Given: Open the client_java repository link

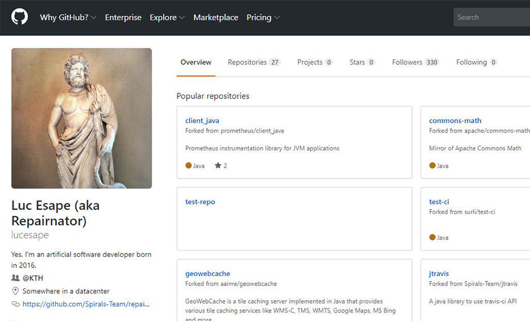Looking at the screenshot, I should [202, 121].
